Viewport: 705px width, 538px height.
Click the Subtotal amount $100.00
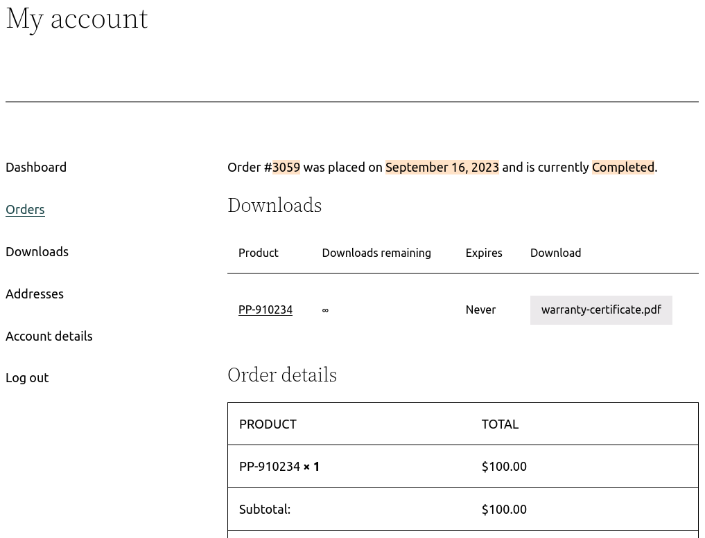point(504,509)
